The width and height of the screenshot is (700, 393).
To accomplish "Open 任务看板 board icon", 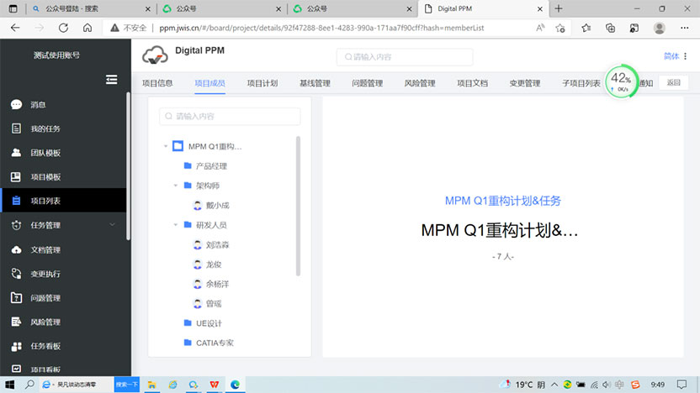I will pyautogui.click(x=17, y=346).
